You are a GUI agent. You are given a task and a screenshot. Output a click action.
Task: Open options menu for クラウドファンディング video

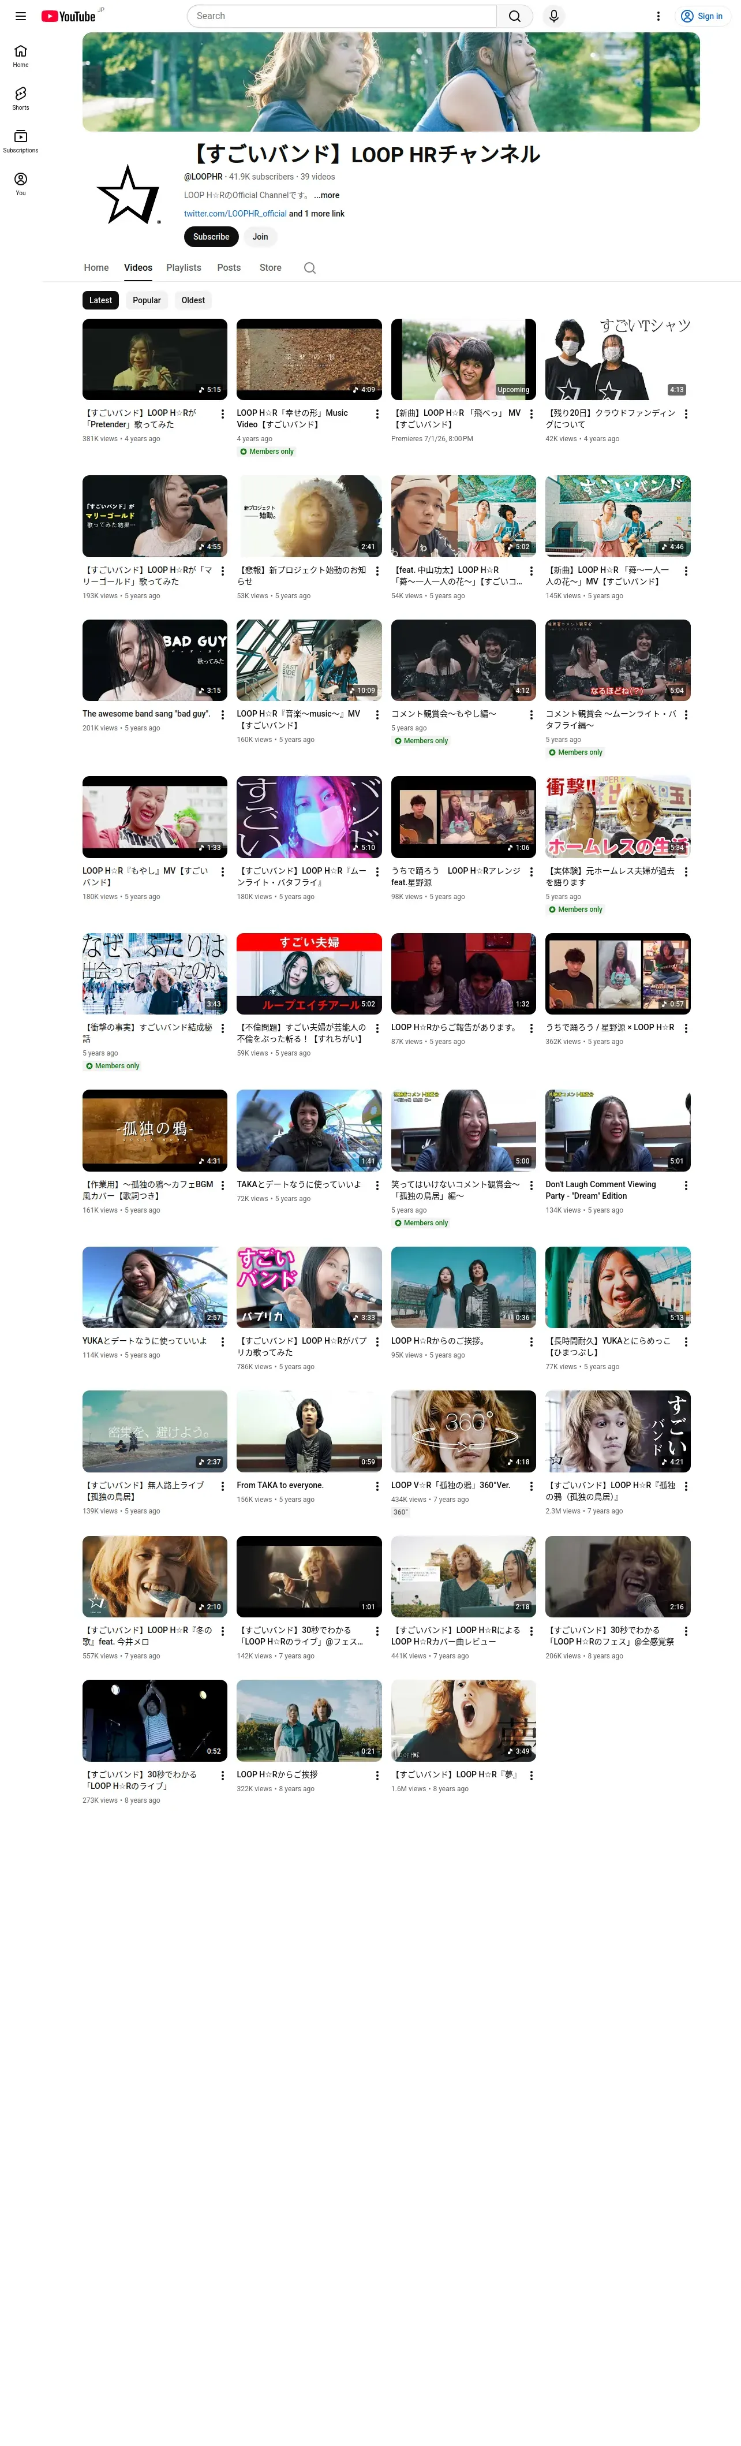click(x=686, y=414)
